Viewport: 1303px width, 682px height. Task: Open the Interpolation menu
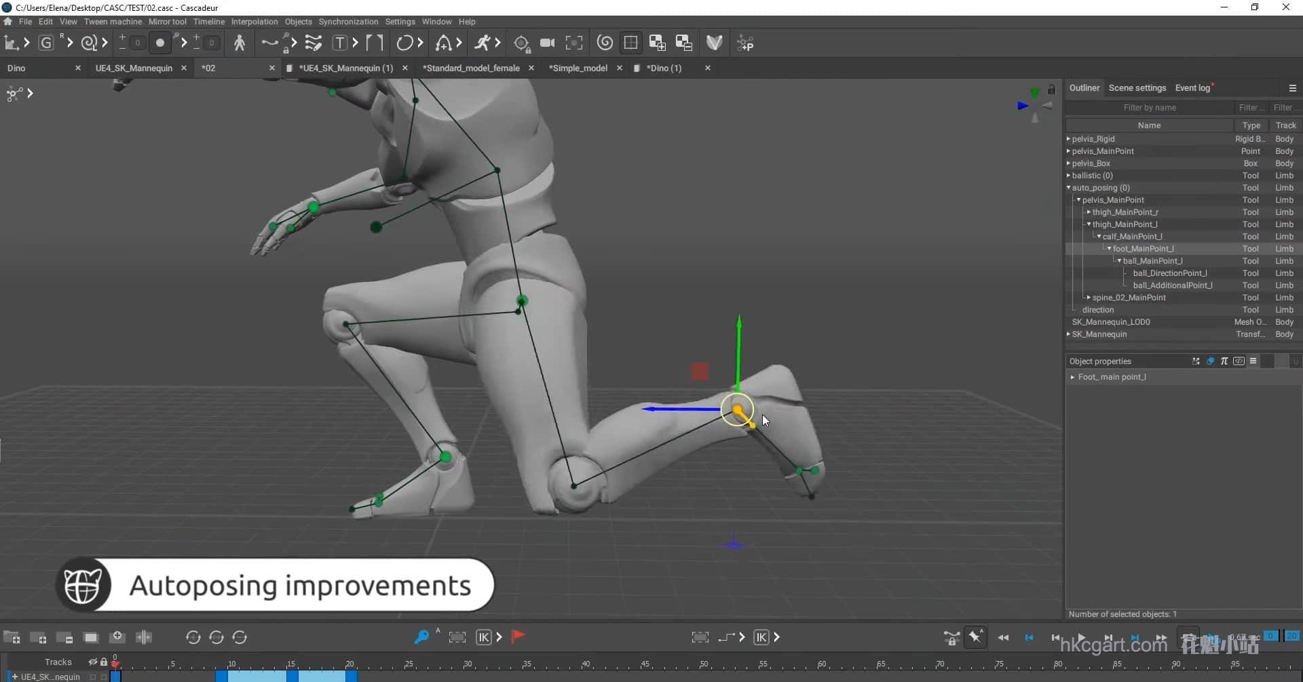pyautogui.click(x=254, y=22)
